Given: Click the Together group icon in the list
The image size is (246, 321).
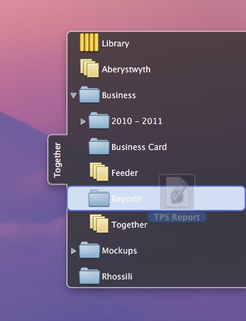Looking at the screenshot, I should (99, 224).
